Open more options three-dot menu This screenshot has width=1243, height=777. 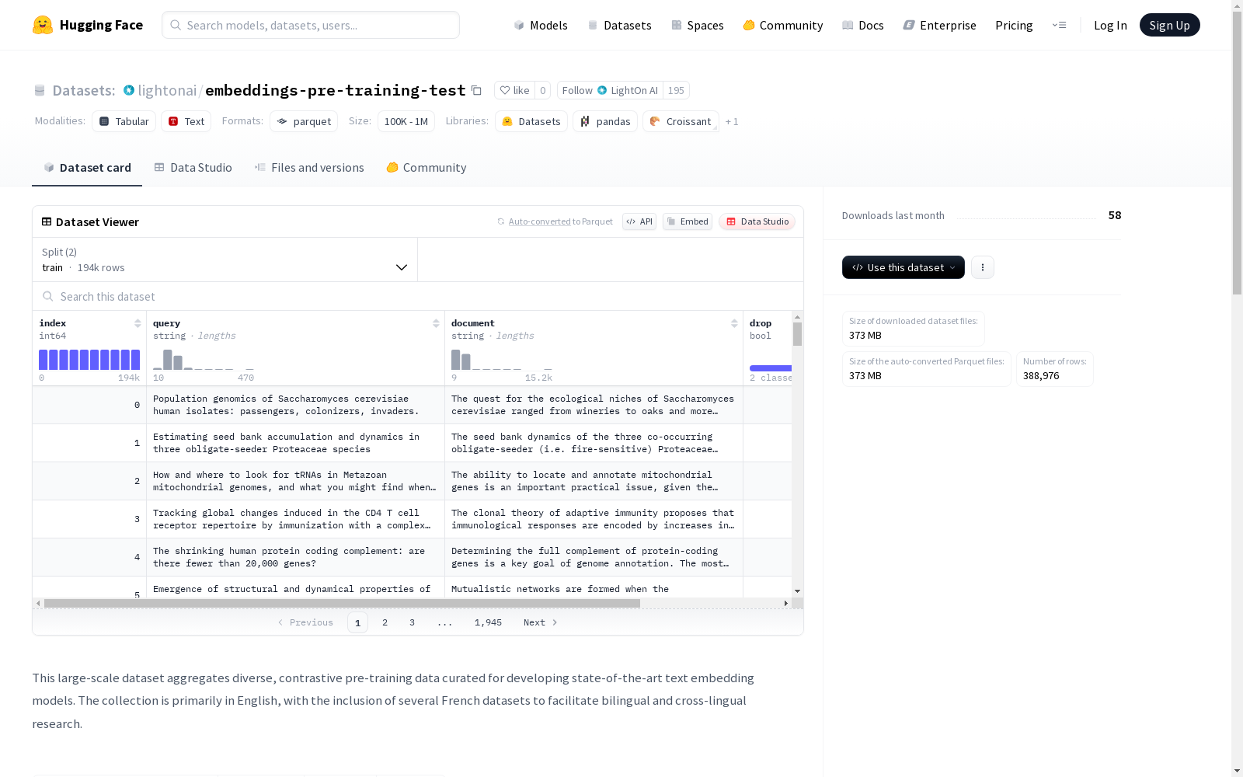pos(982,267)
